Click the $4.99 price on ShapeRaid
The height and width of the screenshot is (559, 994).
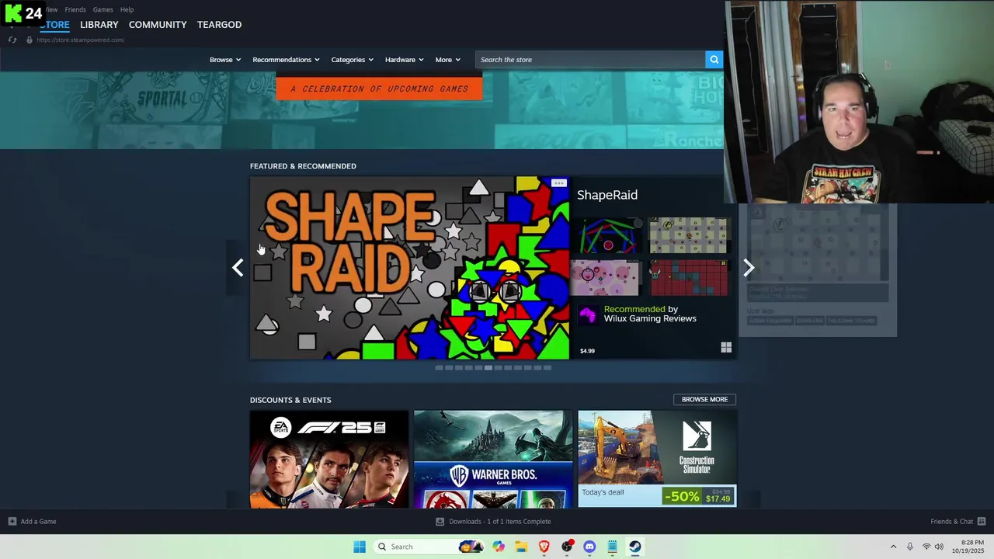587,351
